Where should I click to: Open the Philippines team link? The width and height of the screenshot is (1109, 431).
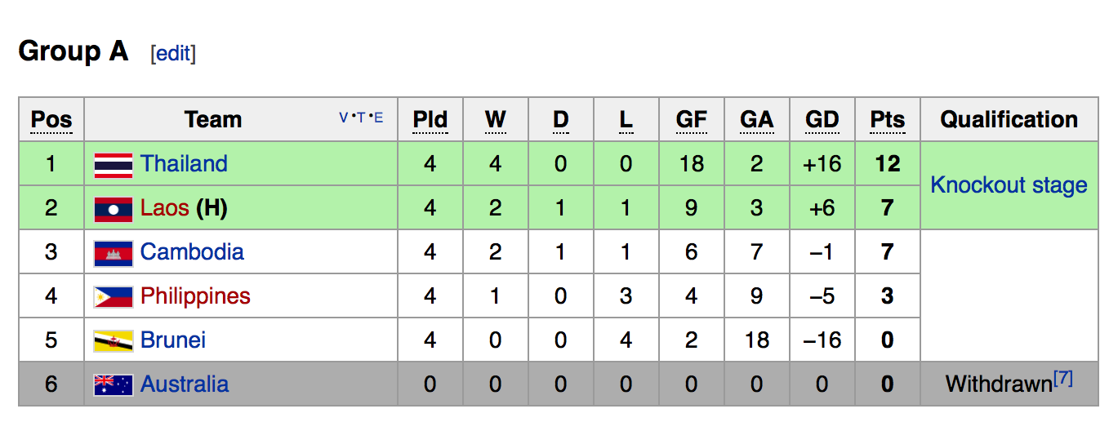point(195,296)
